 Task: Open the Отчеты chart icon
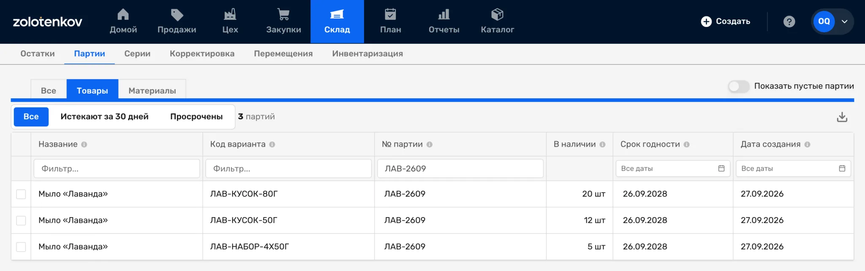(444, 15)
